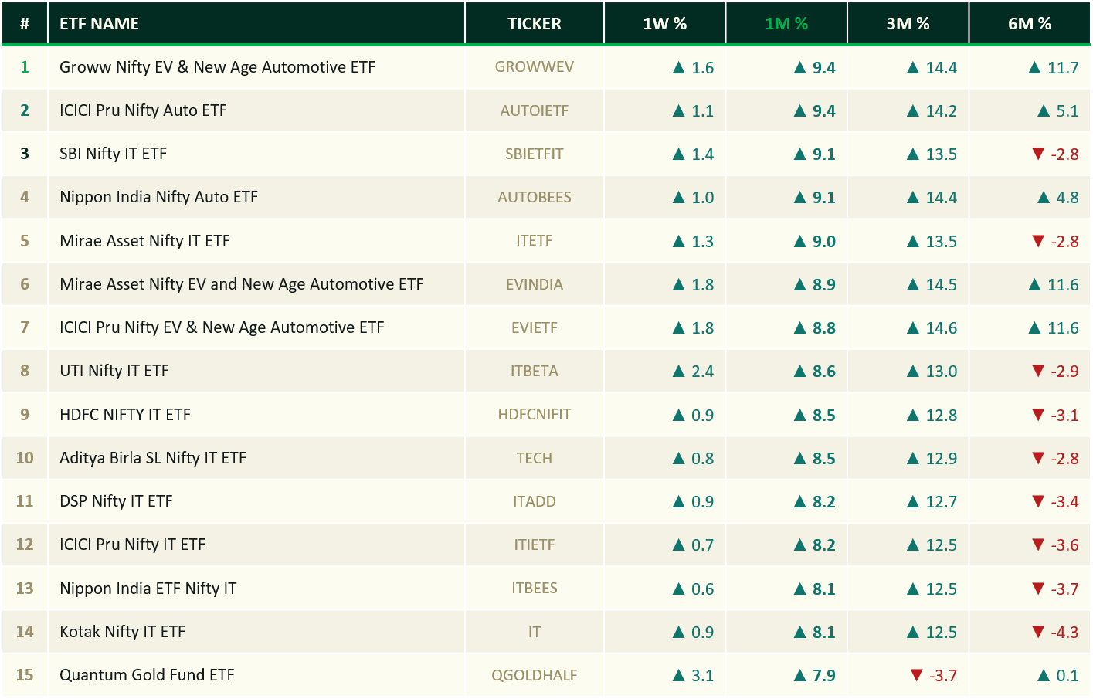Choose Nippon India Nifty Auto ETF
Viewport: 1093px width, 699px height.
(159, 197)
